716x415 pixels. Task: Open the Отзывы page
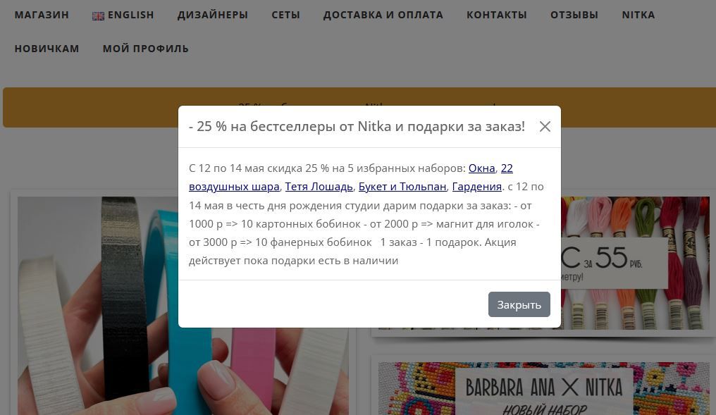pyautogui.click(x=574, y=15)
